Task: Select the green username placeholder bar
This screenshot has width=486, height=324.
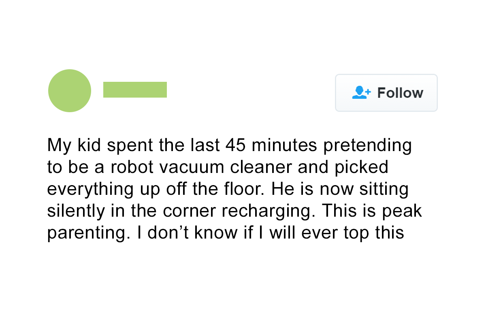Action: pos(135,90)
